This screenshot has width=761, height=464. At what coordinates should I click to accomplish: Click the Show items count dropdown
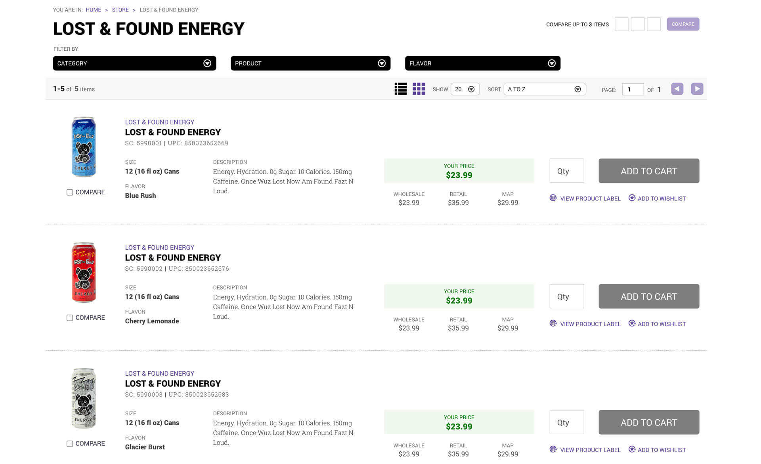(x=465, y=89)
